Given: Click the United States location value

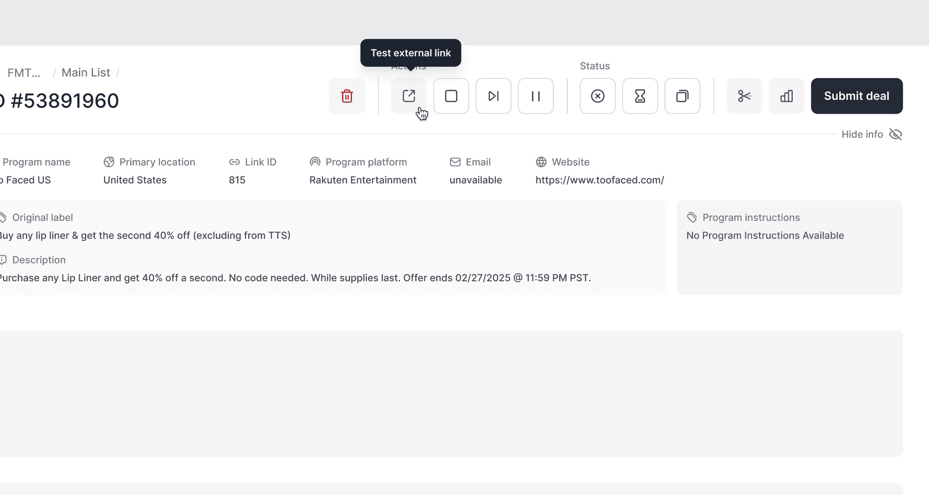Looking at the screenshot, I should 135,180.
